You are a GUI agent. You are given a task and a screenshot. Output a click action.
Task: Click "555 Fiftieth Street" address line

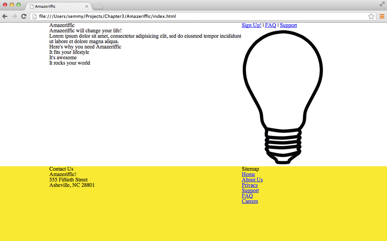pos(68,180)
